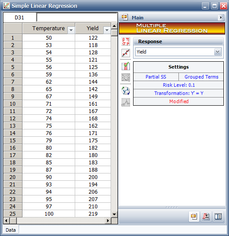Click the Main header control panel icon

point(125,17)
